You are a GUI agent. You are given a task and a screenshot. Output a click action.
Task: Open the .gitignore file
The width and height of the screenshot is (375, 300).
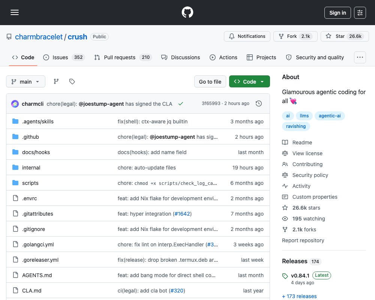tap(33, 229)
